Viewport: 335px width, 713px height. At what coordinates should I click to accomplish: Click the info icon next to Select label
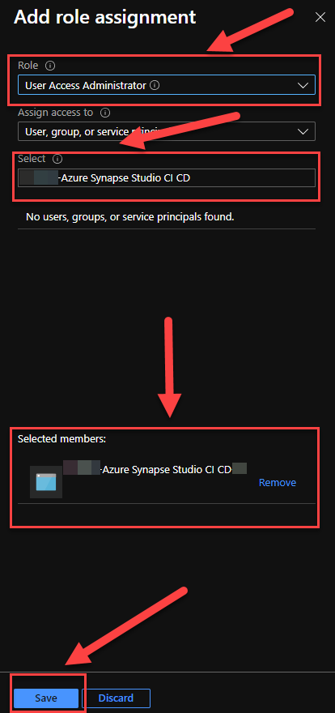click(57, 159)
